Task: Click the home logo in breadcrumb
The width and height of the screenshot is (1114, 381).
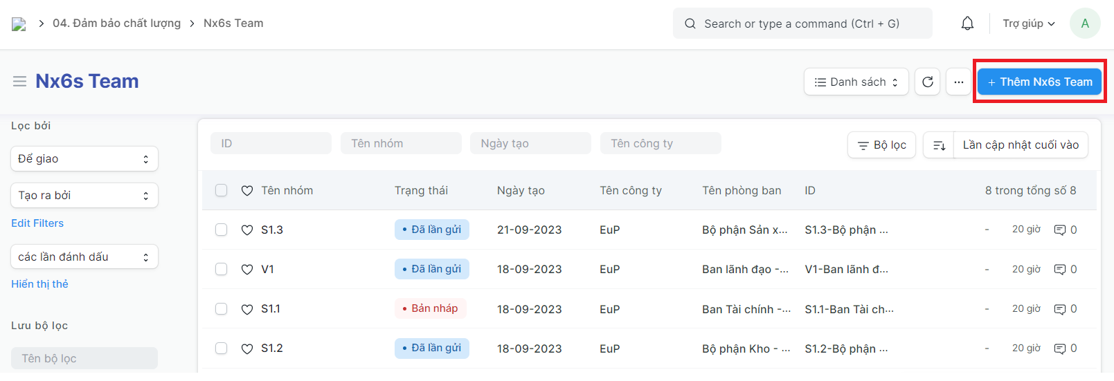Action: coord(19,24)
